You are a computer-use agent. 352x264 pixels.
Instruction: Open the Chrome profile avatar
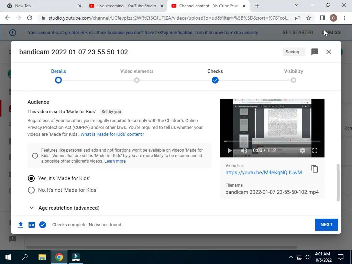333,18
